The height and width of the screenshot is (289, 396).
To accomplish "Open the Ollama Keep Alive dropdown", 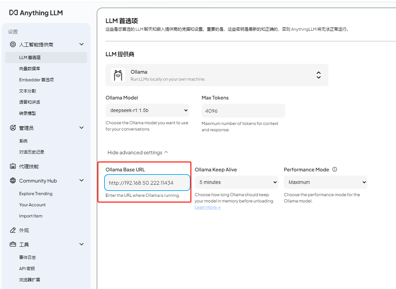I will click(236, 182).
